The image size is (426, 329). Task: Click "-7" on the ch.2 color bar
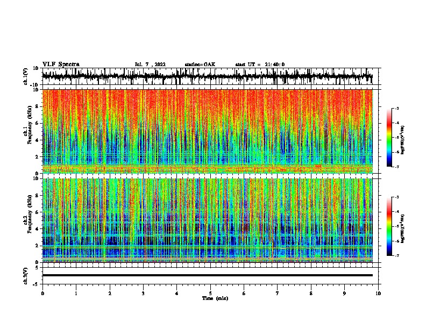(396, 256)
